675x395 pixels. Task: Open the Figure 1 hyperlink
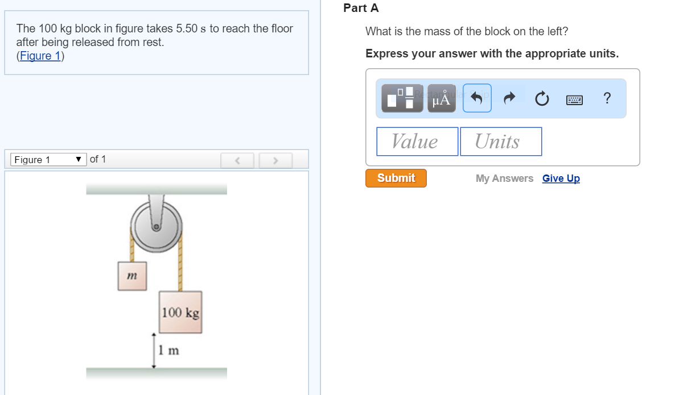[39, 56]
